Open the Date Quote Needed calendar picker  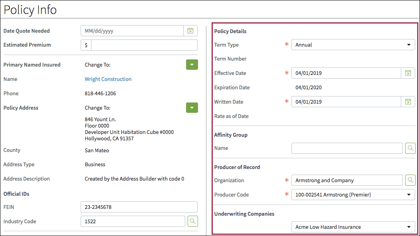click(x=190, y=31)
